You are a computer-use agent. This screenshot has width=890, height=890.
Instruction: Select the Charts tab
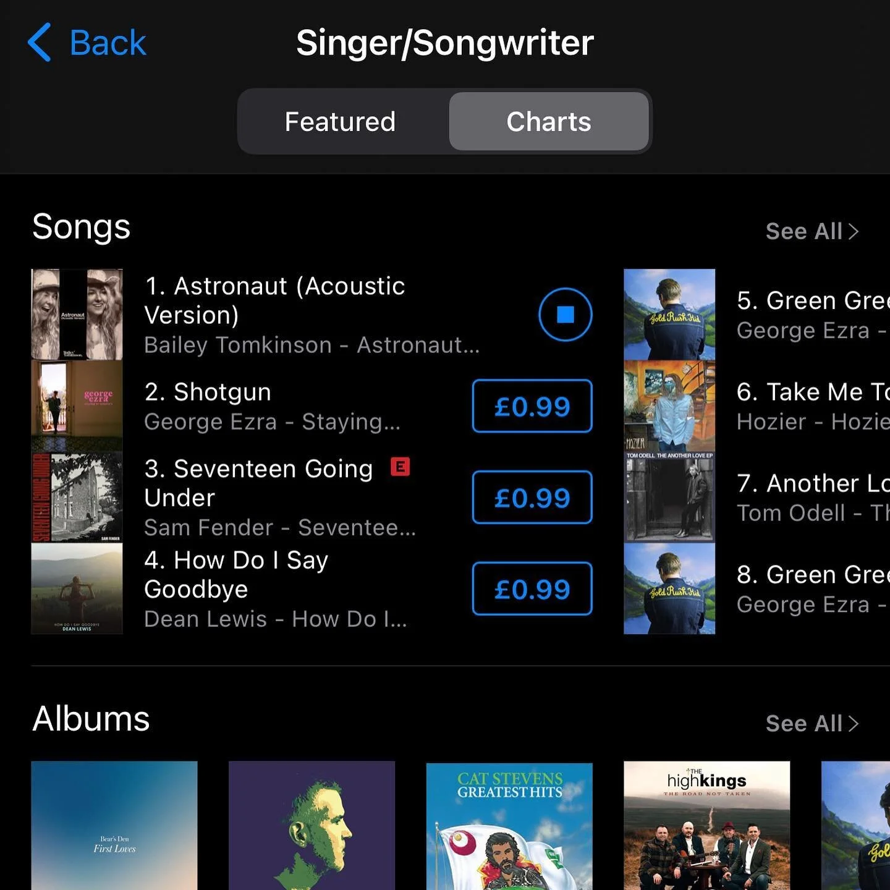pyautogui.click(x=549, y=121)
